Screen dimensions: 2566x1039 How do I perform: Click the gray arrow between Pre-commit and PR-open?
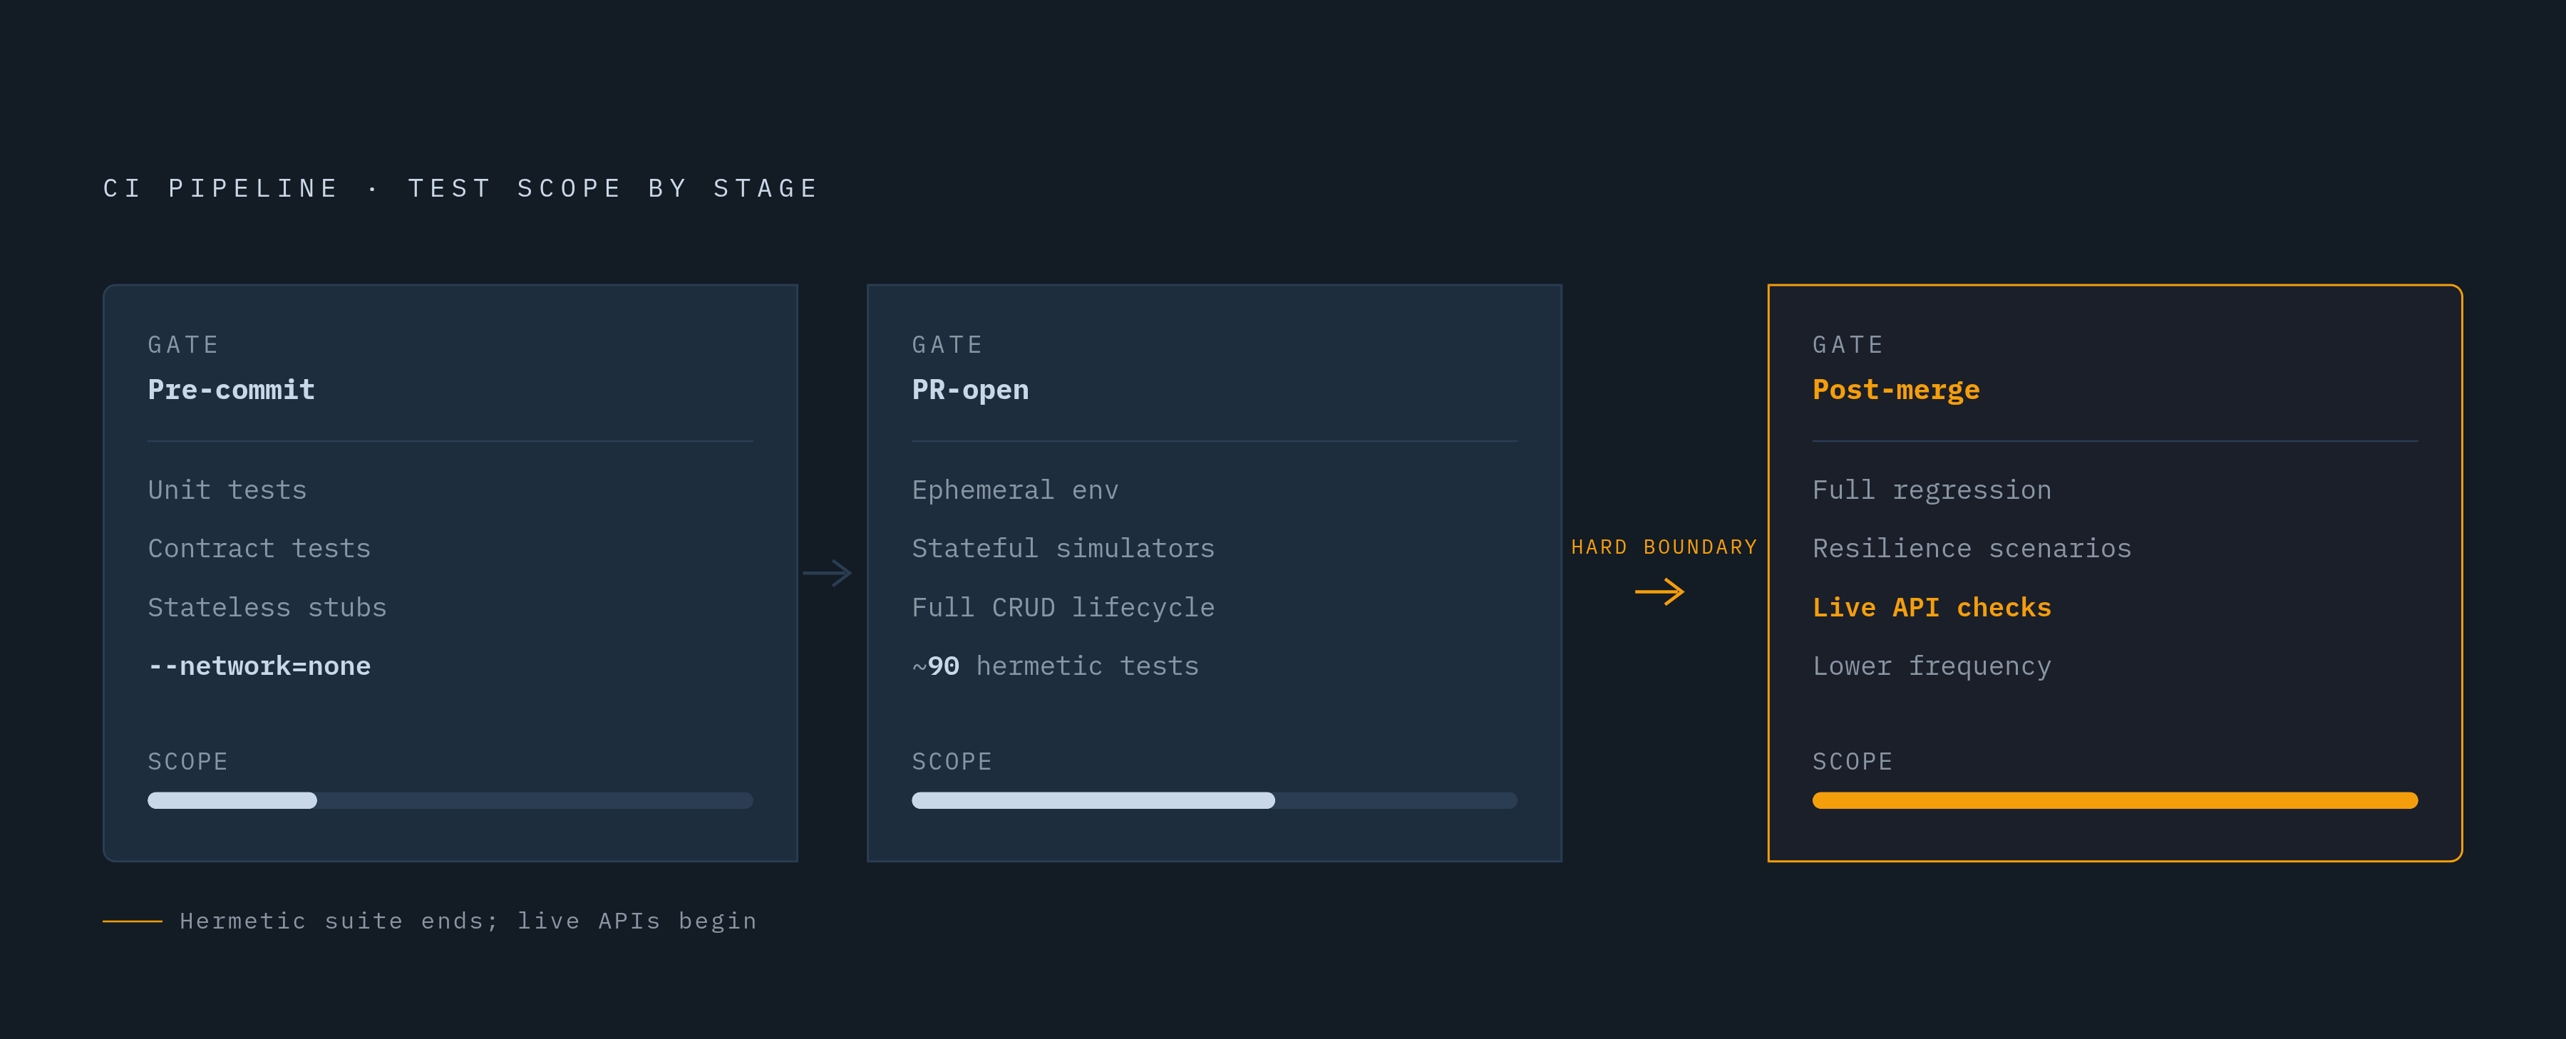click(827, 573)
